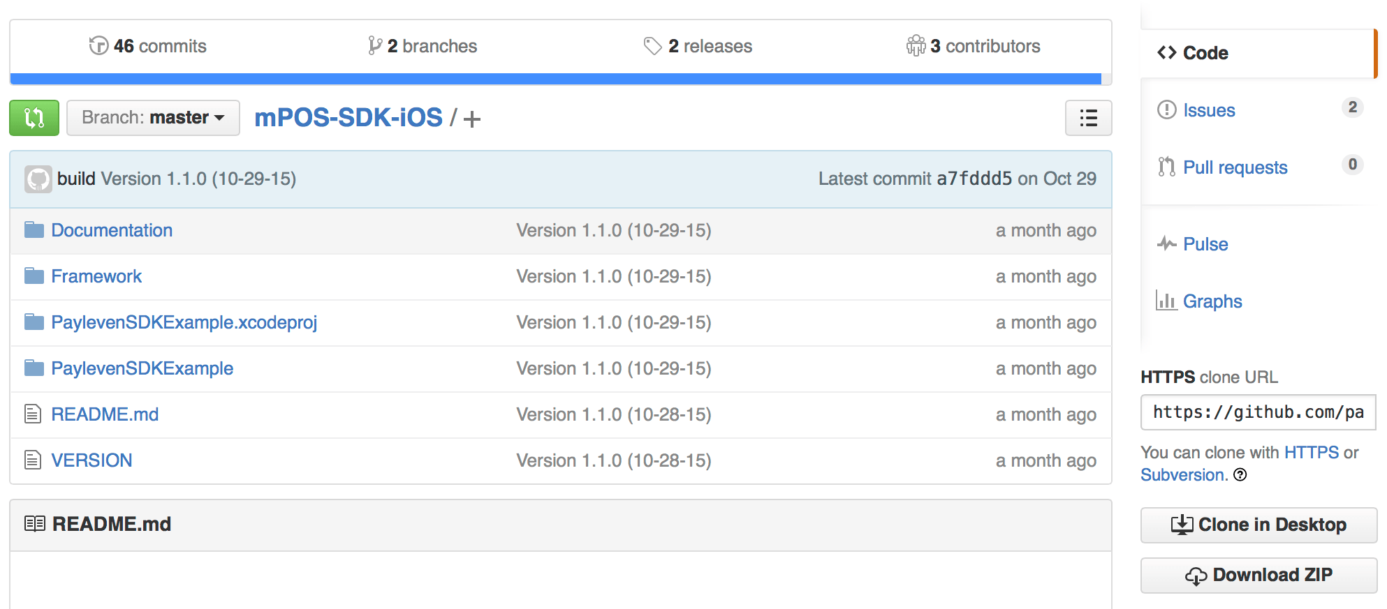Click the Pulse waveform icon
The image size is (1387, 609).
(1167, 243)
